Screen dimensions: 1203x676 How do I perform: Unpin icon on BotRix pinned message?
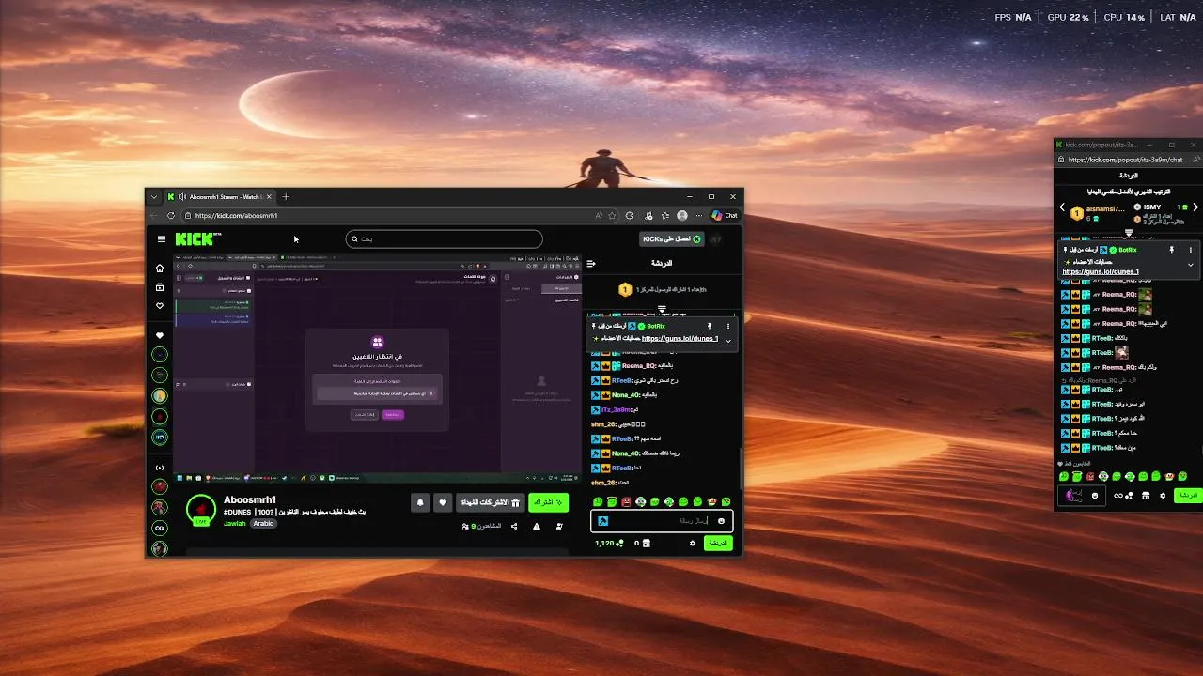point(710,326)
